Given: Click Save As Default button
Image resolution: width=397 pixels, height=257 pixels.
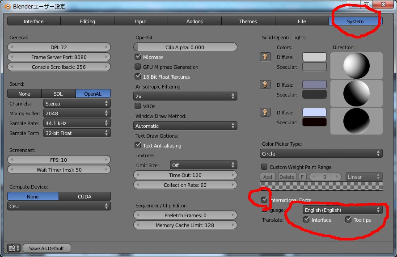Looking at the screenshot, I should [x=47, y=248].
